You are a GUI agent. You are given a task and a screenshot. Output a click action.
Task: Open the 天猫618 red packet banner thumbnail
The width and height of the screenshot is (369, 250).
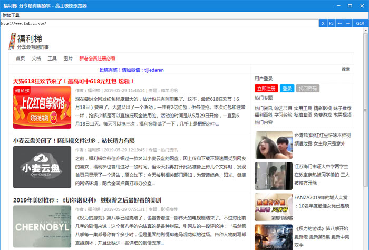point(42,108)
